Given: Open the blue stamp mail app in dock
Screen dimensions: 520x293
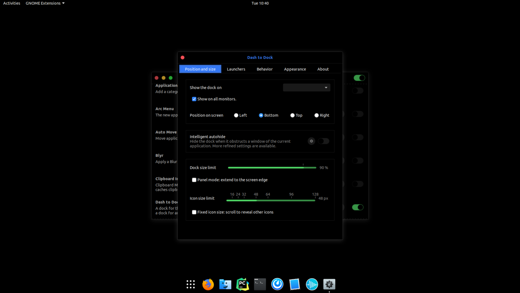Looking at the screenshot, I should 294,284.
